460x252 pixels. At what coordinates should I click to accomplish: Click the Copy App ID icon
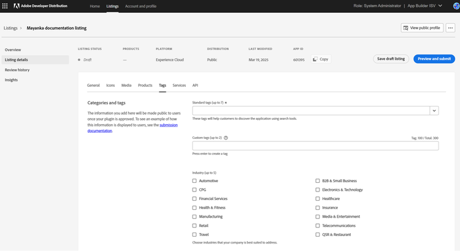(315, 59)
